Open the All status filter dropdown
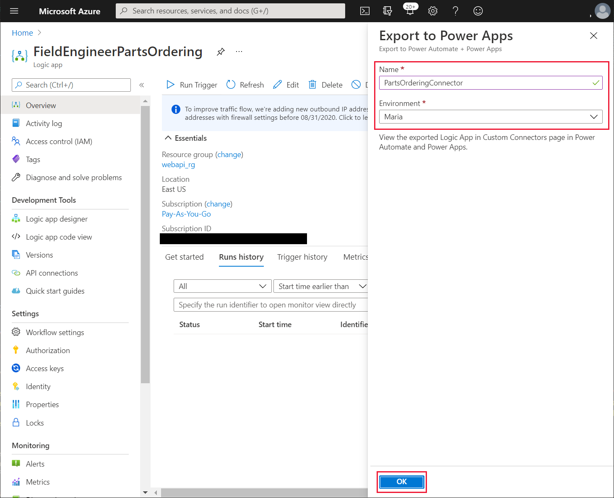Viewport: 614px width, 498px height. click(222, 286)
